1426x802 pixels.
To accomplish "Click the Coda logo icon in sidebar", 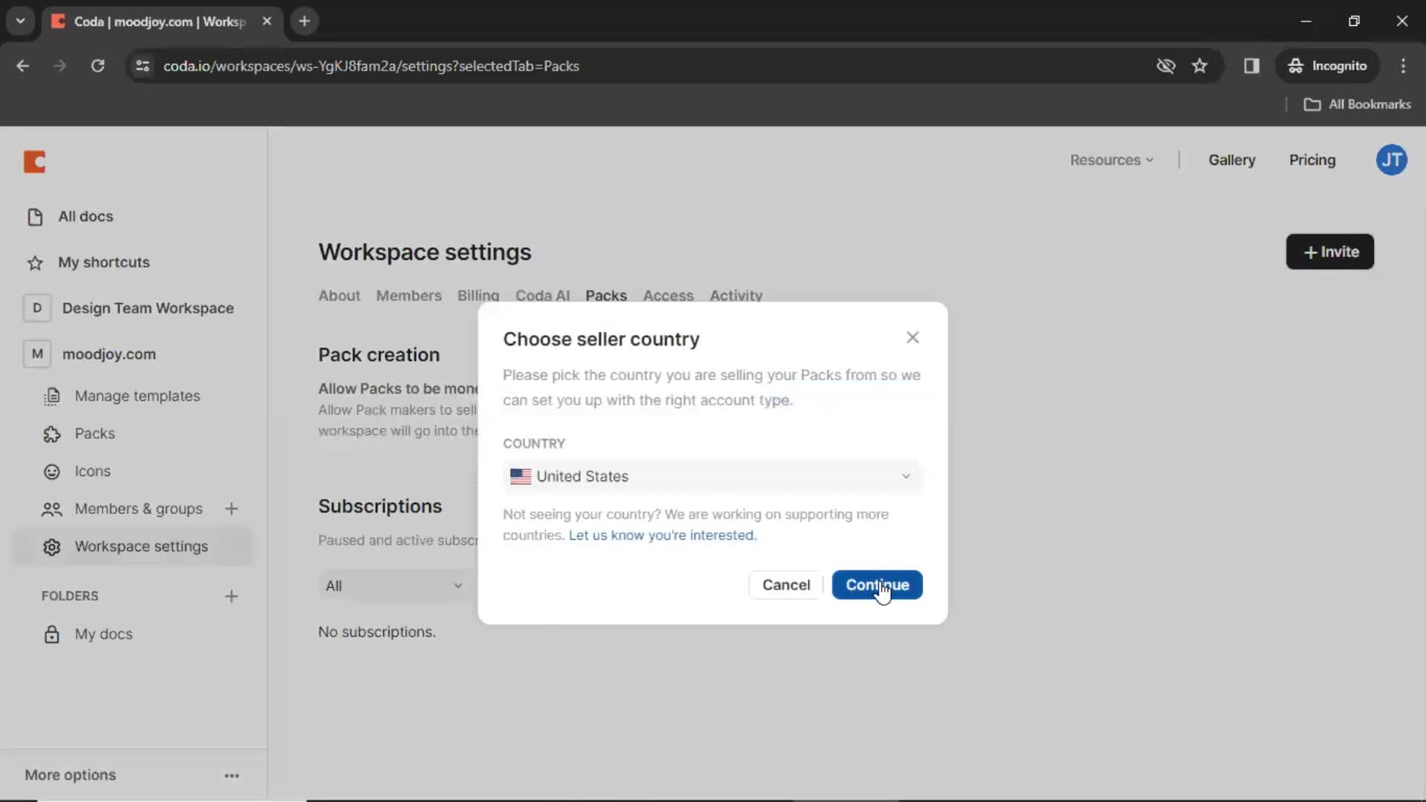I will [x=34, y=160].
